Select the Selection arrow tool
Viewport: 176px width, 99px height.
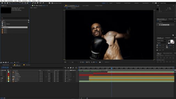(5, 3)
